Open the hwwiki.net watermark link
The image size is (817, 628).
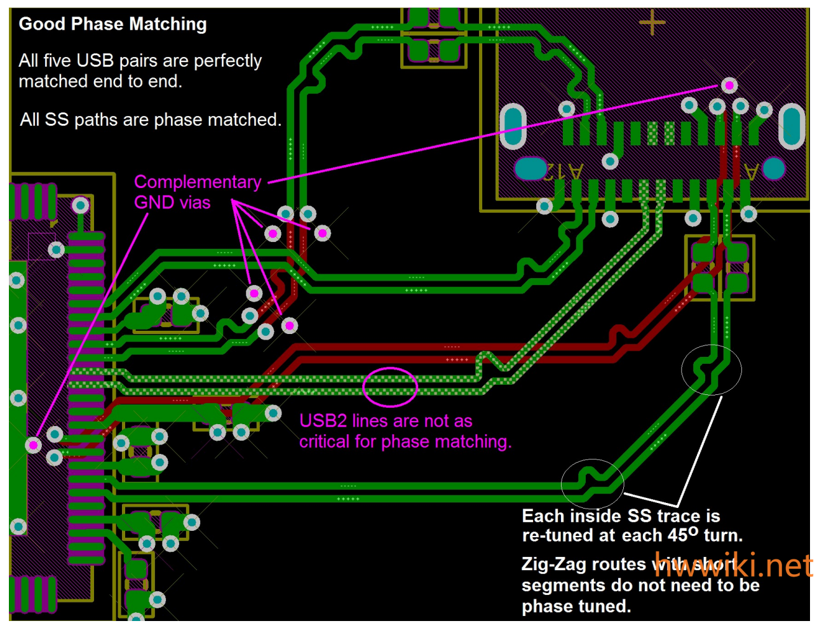(733, 565)
